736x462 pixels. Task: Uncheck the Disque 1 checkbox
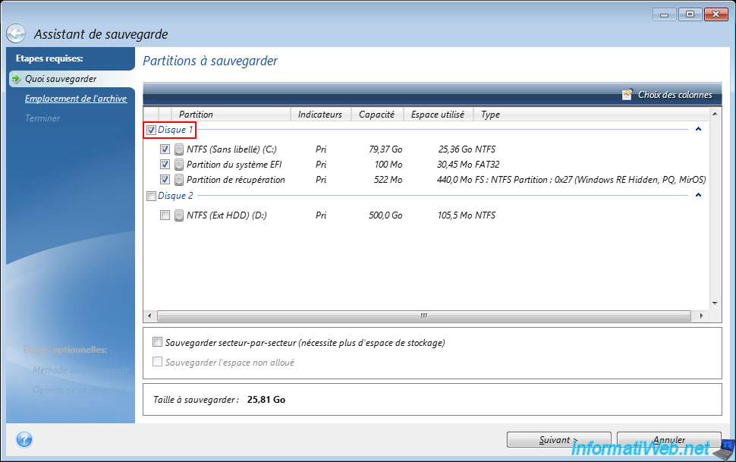point(152,130)
